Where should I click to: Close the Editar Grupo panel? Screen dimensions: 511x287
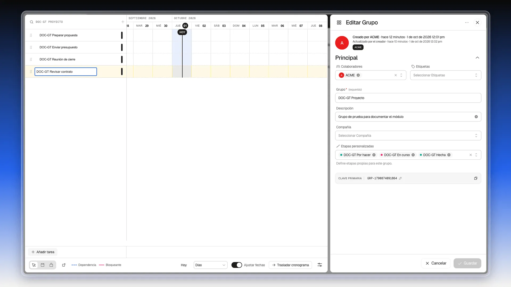(477, 23)
